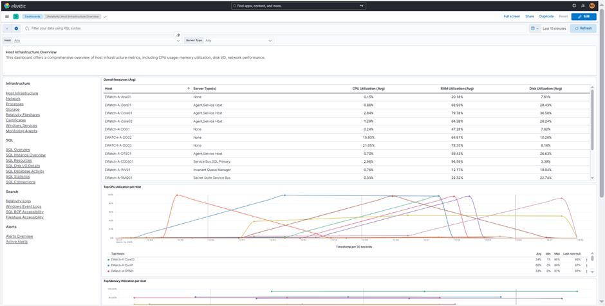Click the Share menu item

point(529,16)
